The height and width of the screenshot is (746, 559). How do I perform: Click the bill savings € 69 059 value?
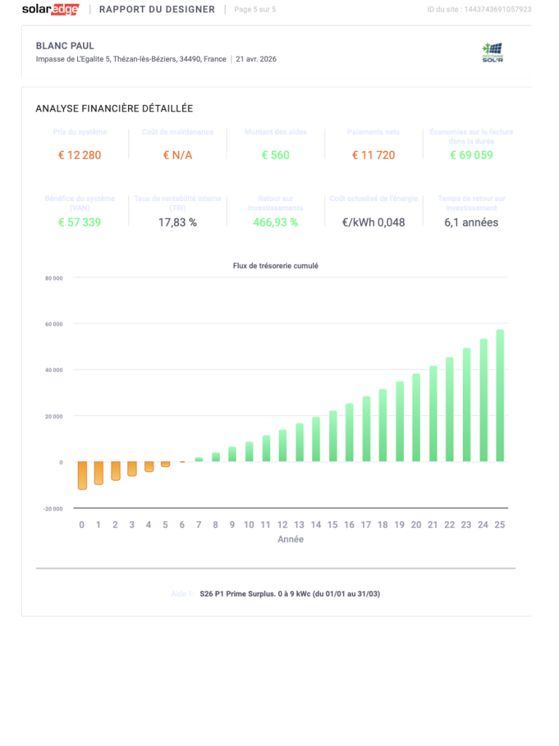[x=471, y=155]
